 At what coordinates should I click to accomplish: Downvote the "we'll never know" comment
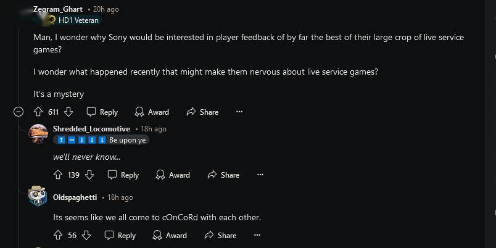(x=89, y=175)
